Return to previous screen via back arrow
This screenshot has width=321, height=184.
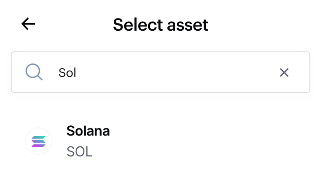28,24
